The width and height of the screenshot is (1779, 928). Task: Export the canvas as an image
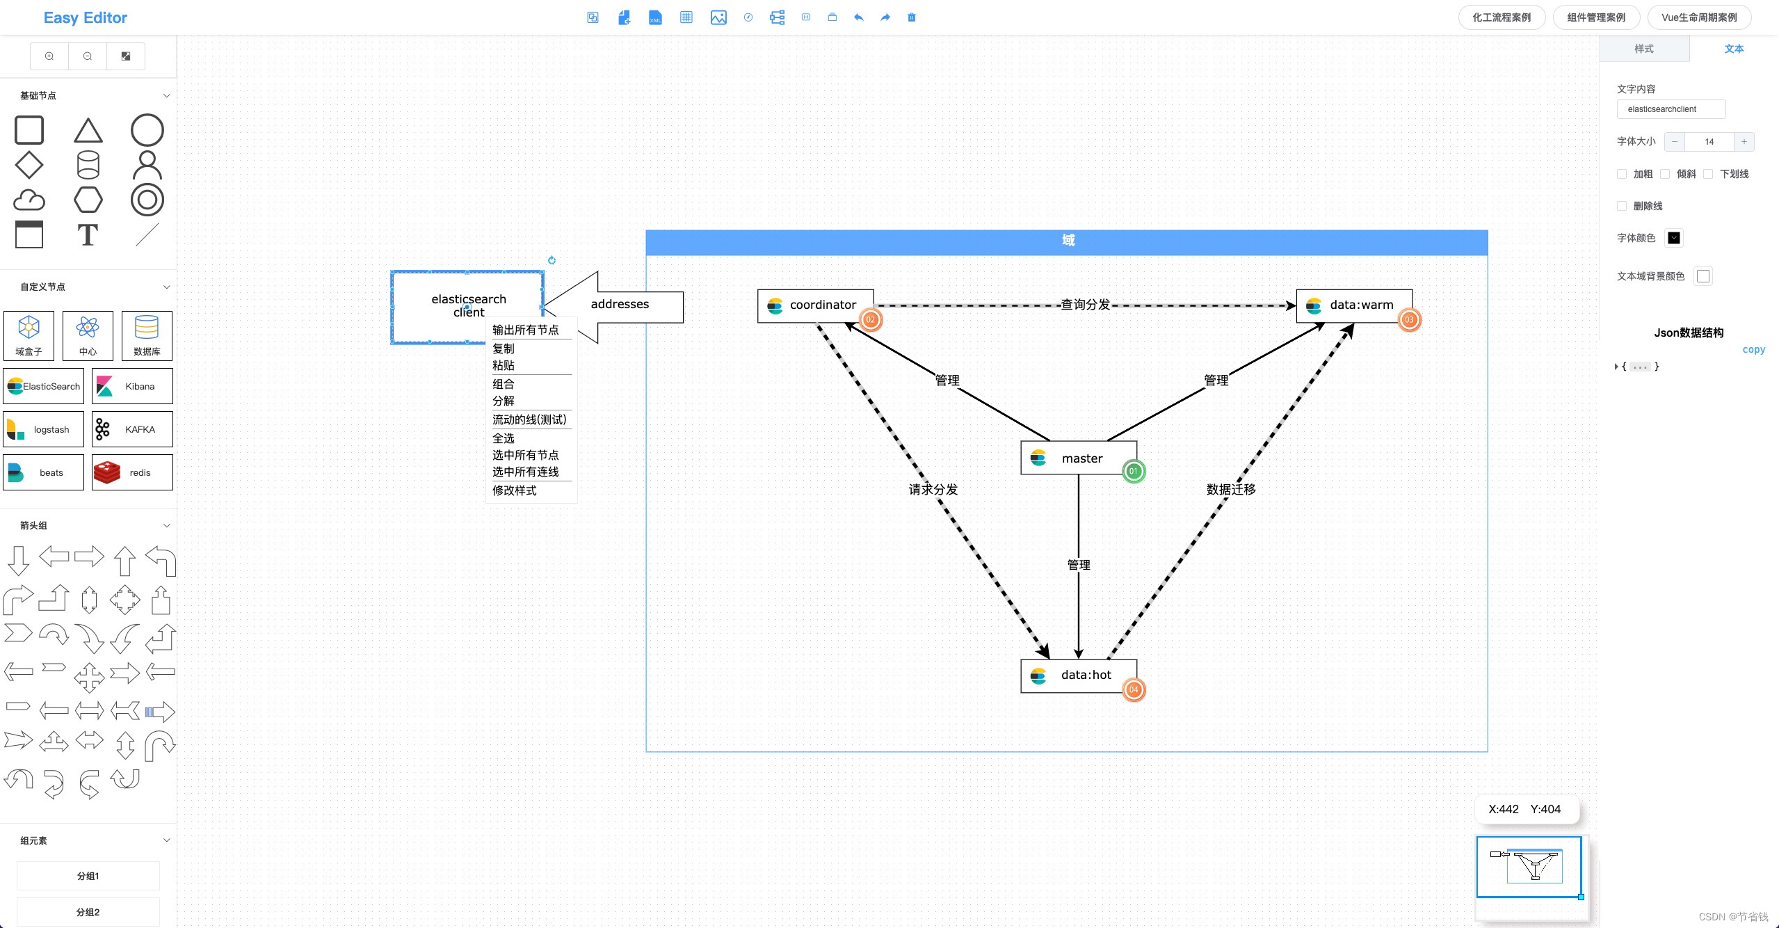718,17
